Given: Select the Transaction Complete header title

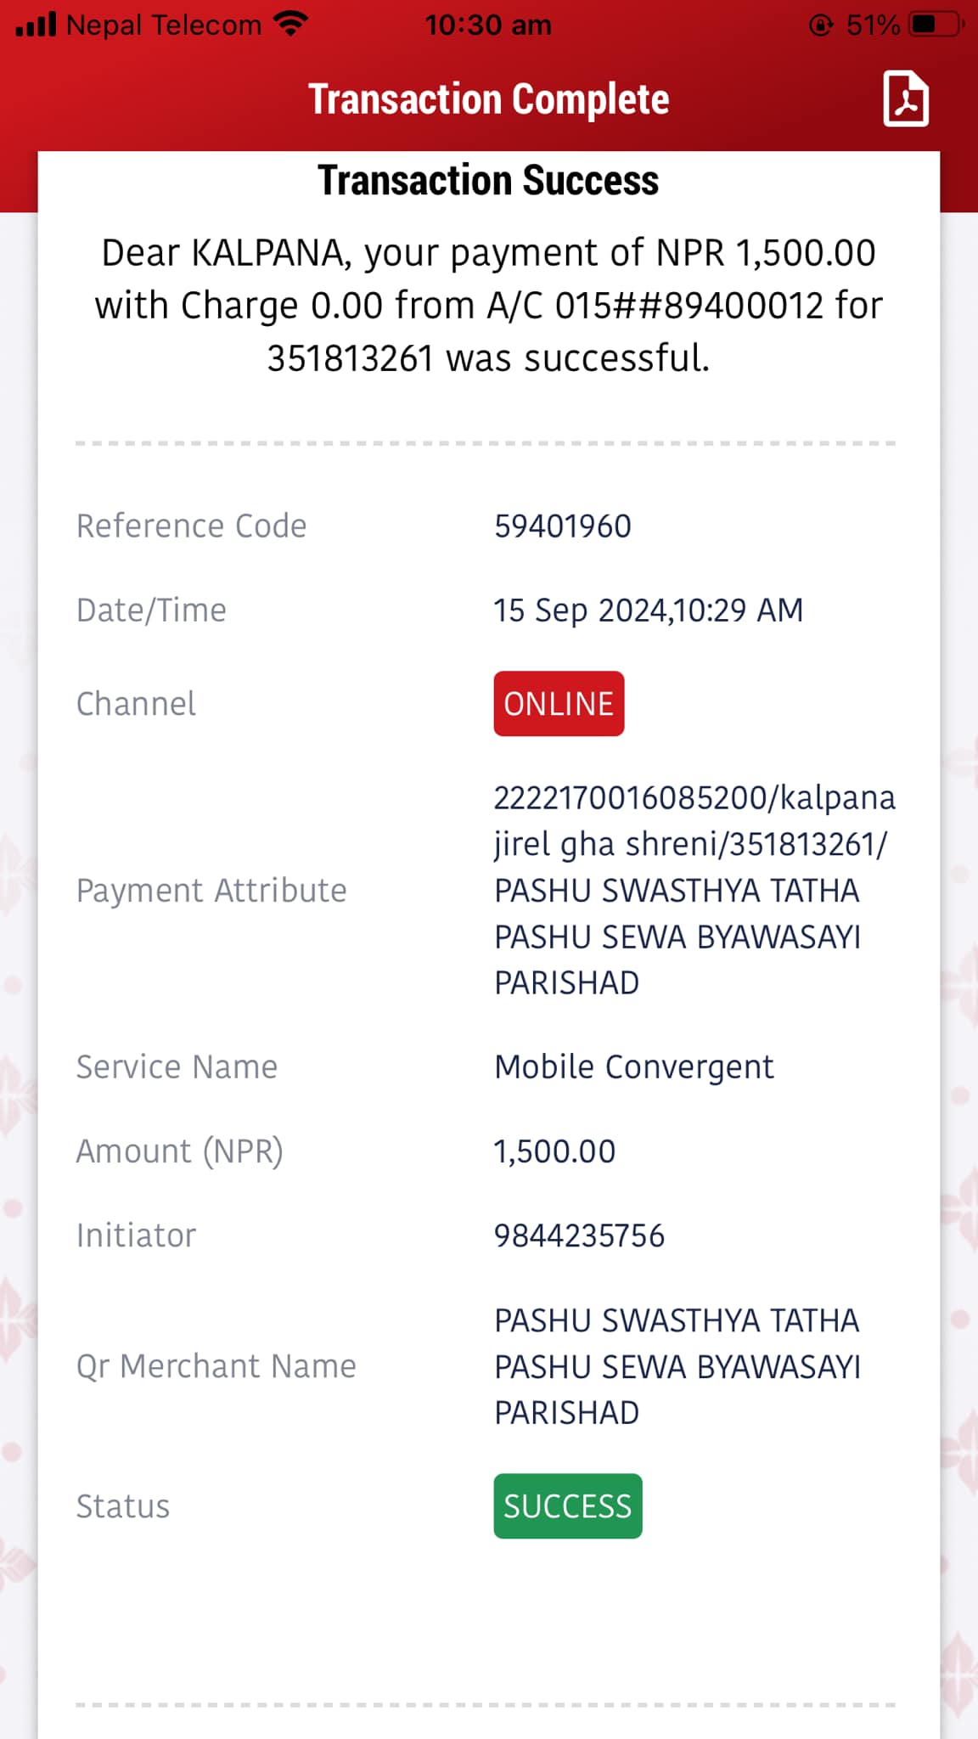Looking at the screenshot, I should pyautogui.click(x=489, y=99).
